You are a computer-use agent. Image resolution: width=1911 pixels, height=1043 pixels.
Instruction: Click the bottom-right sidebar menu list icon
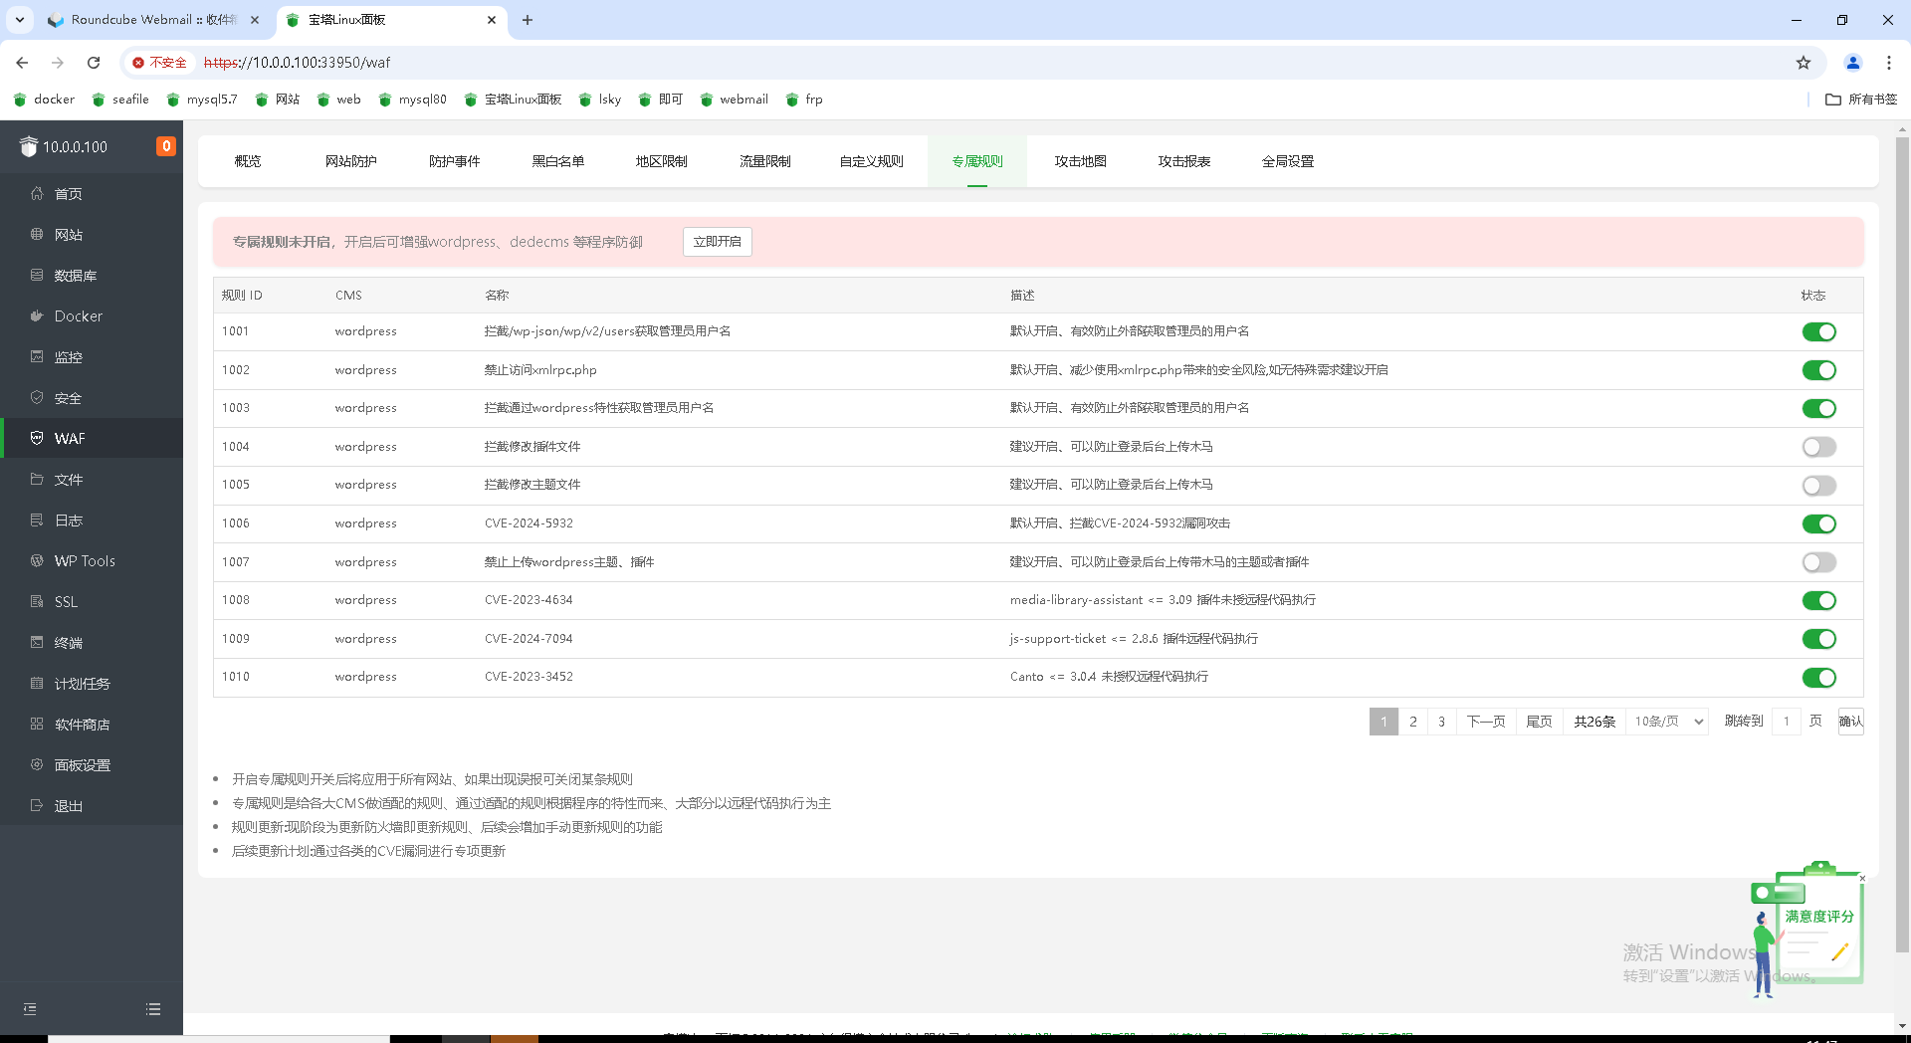coord(153,1009)
